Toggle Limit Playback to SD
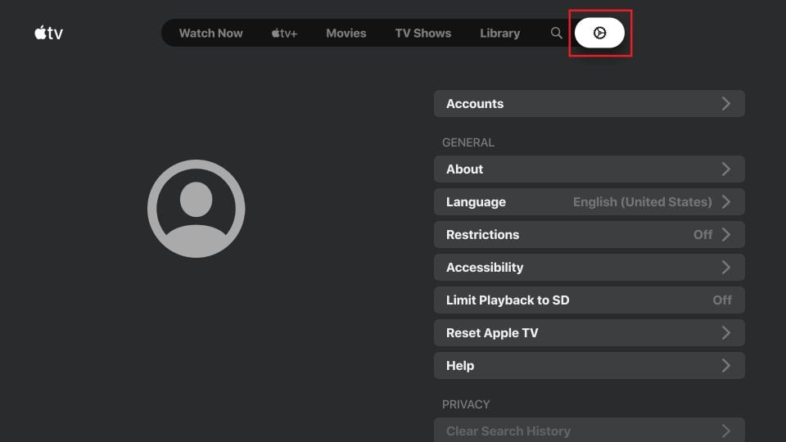 [x=589, y=300]
